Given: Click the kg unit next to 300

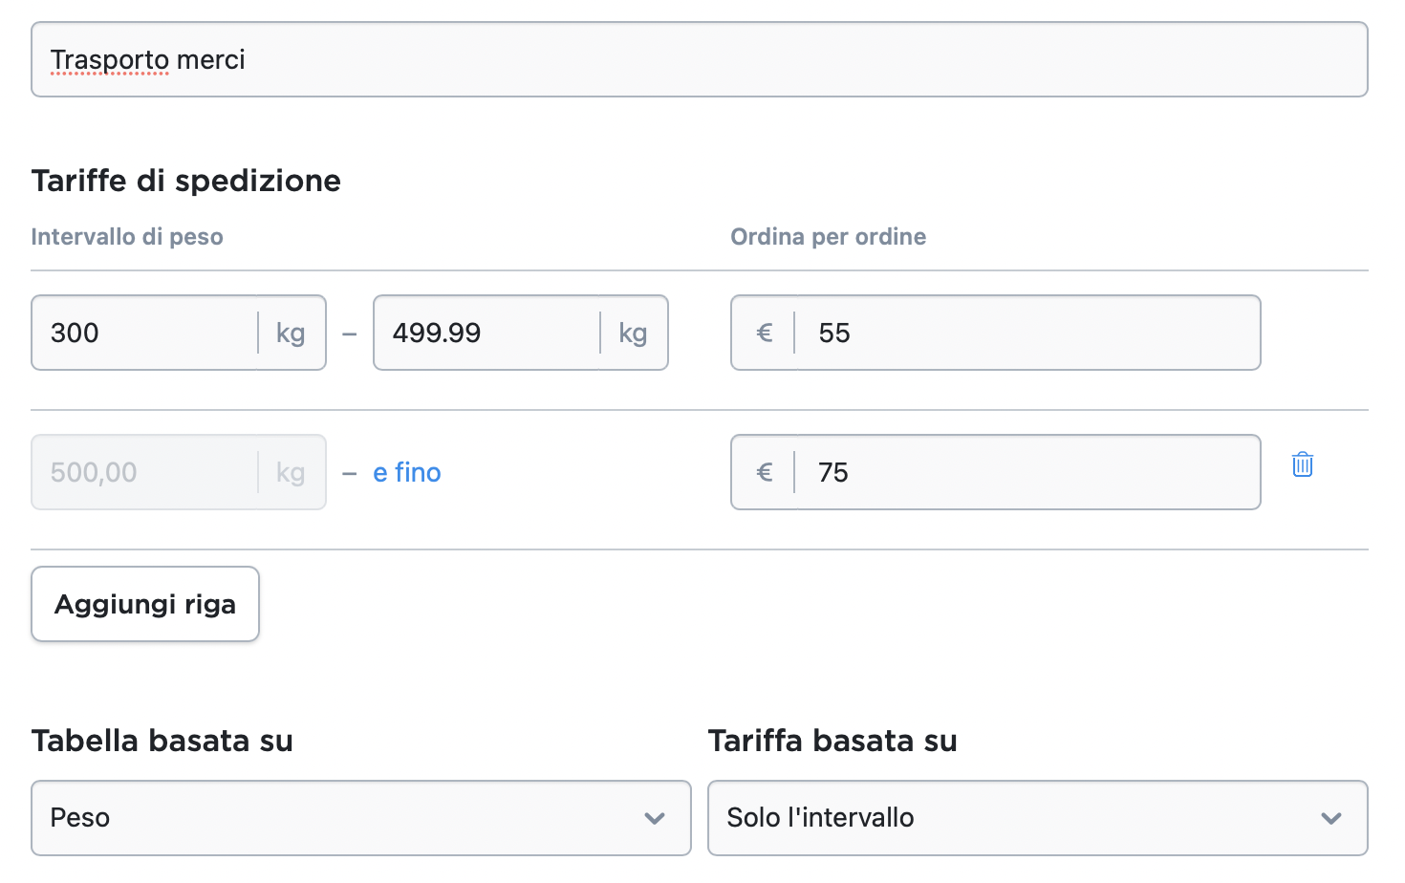Looking at the screenshot, I should (291, 334).
